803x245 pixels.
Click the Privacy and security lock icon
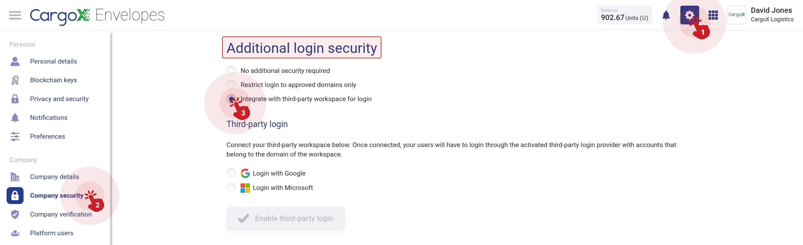15,99
